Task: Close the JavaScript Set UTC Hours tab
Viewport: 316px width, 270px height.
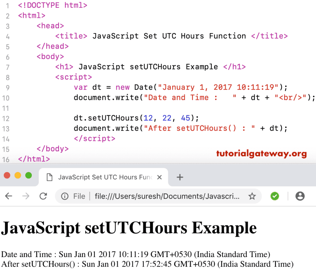Action: (159, 177)
